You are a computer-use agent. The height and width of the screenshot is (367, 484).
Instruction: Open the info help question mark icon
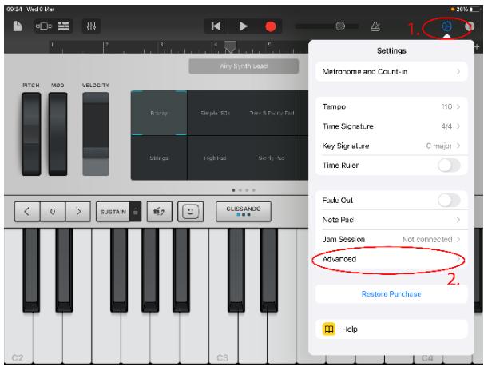pos(470,26)
